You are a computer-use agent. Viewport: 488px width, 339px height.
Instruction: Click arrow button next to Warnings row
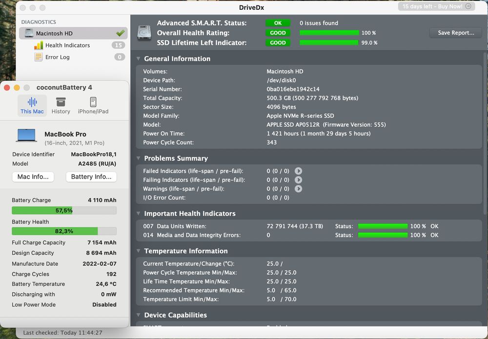click(x=298, y=188)
